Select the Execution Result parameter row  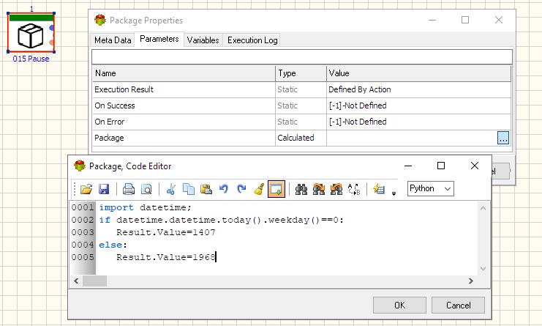(x=301, y=89)
